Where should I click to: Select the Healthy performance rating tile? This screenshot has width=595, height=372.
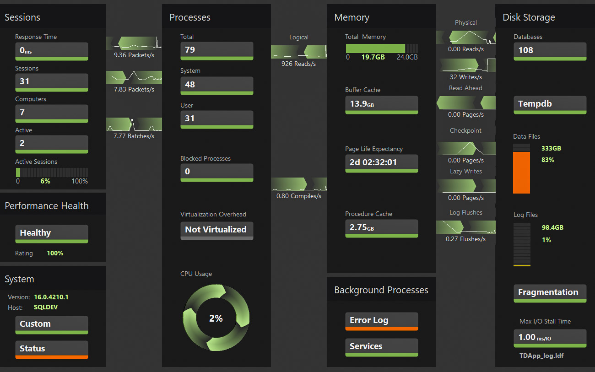(x=51, y=233)
